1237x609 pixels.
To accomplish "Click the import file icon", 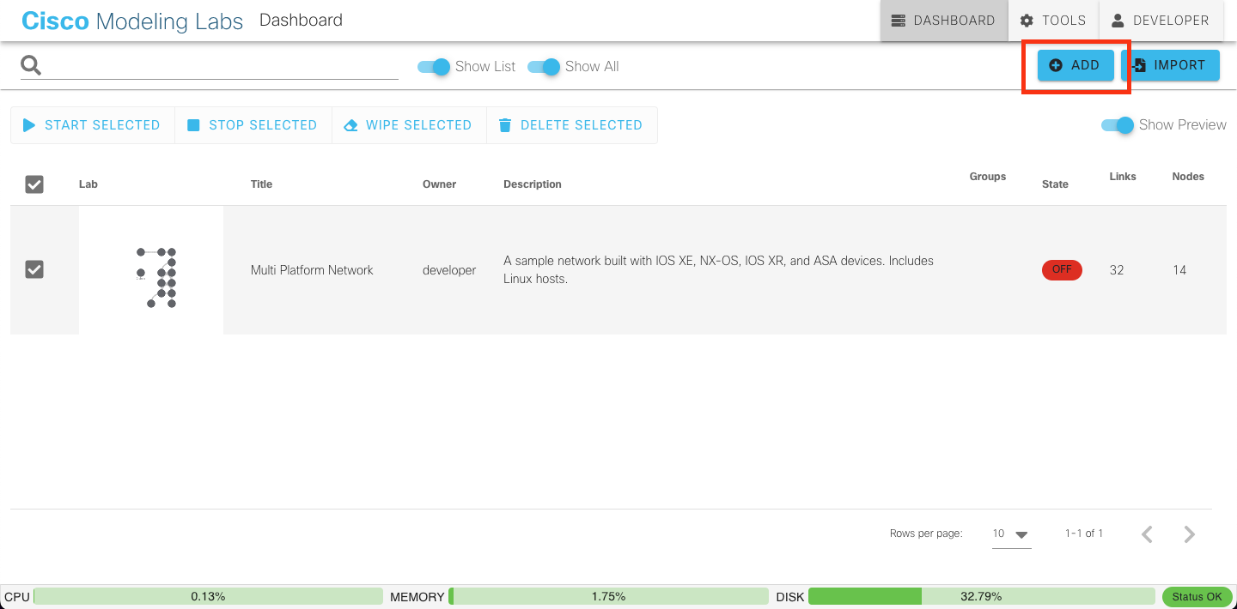I will (x=1139, y=65).
